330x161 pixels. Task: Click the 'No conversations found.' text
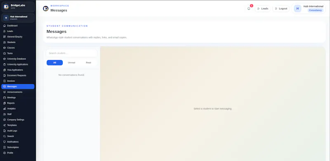click(x=71, y=75)
